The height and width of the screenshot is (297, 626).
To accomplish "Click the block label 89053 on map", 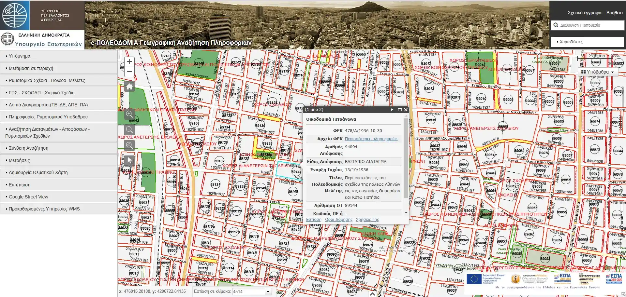I will [545, 259].
